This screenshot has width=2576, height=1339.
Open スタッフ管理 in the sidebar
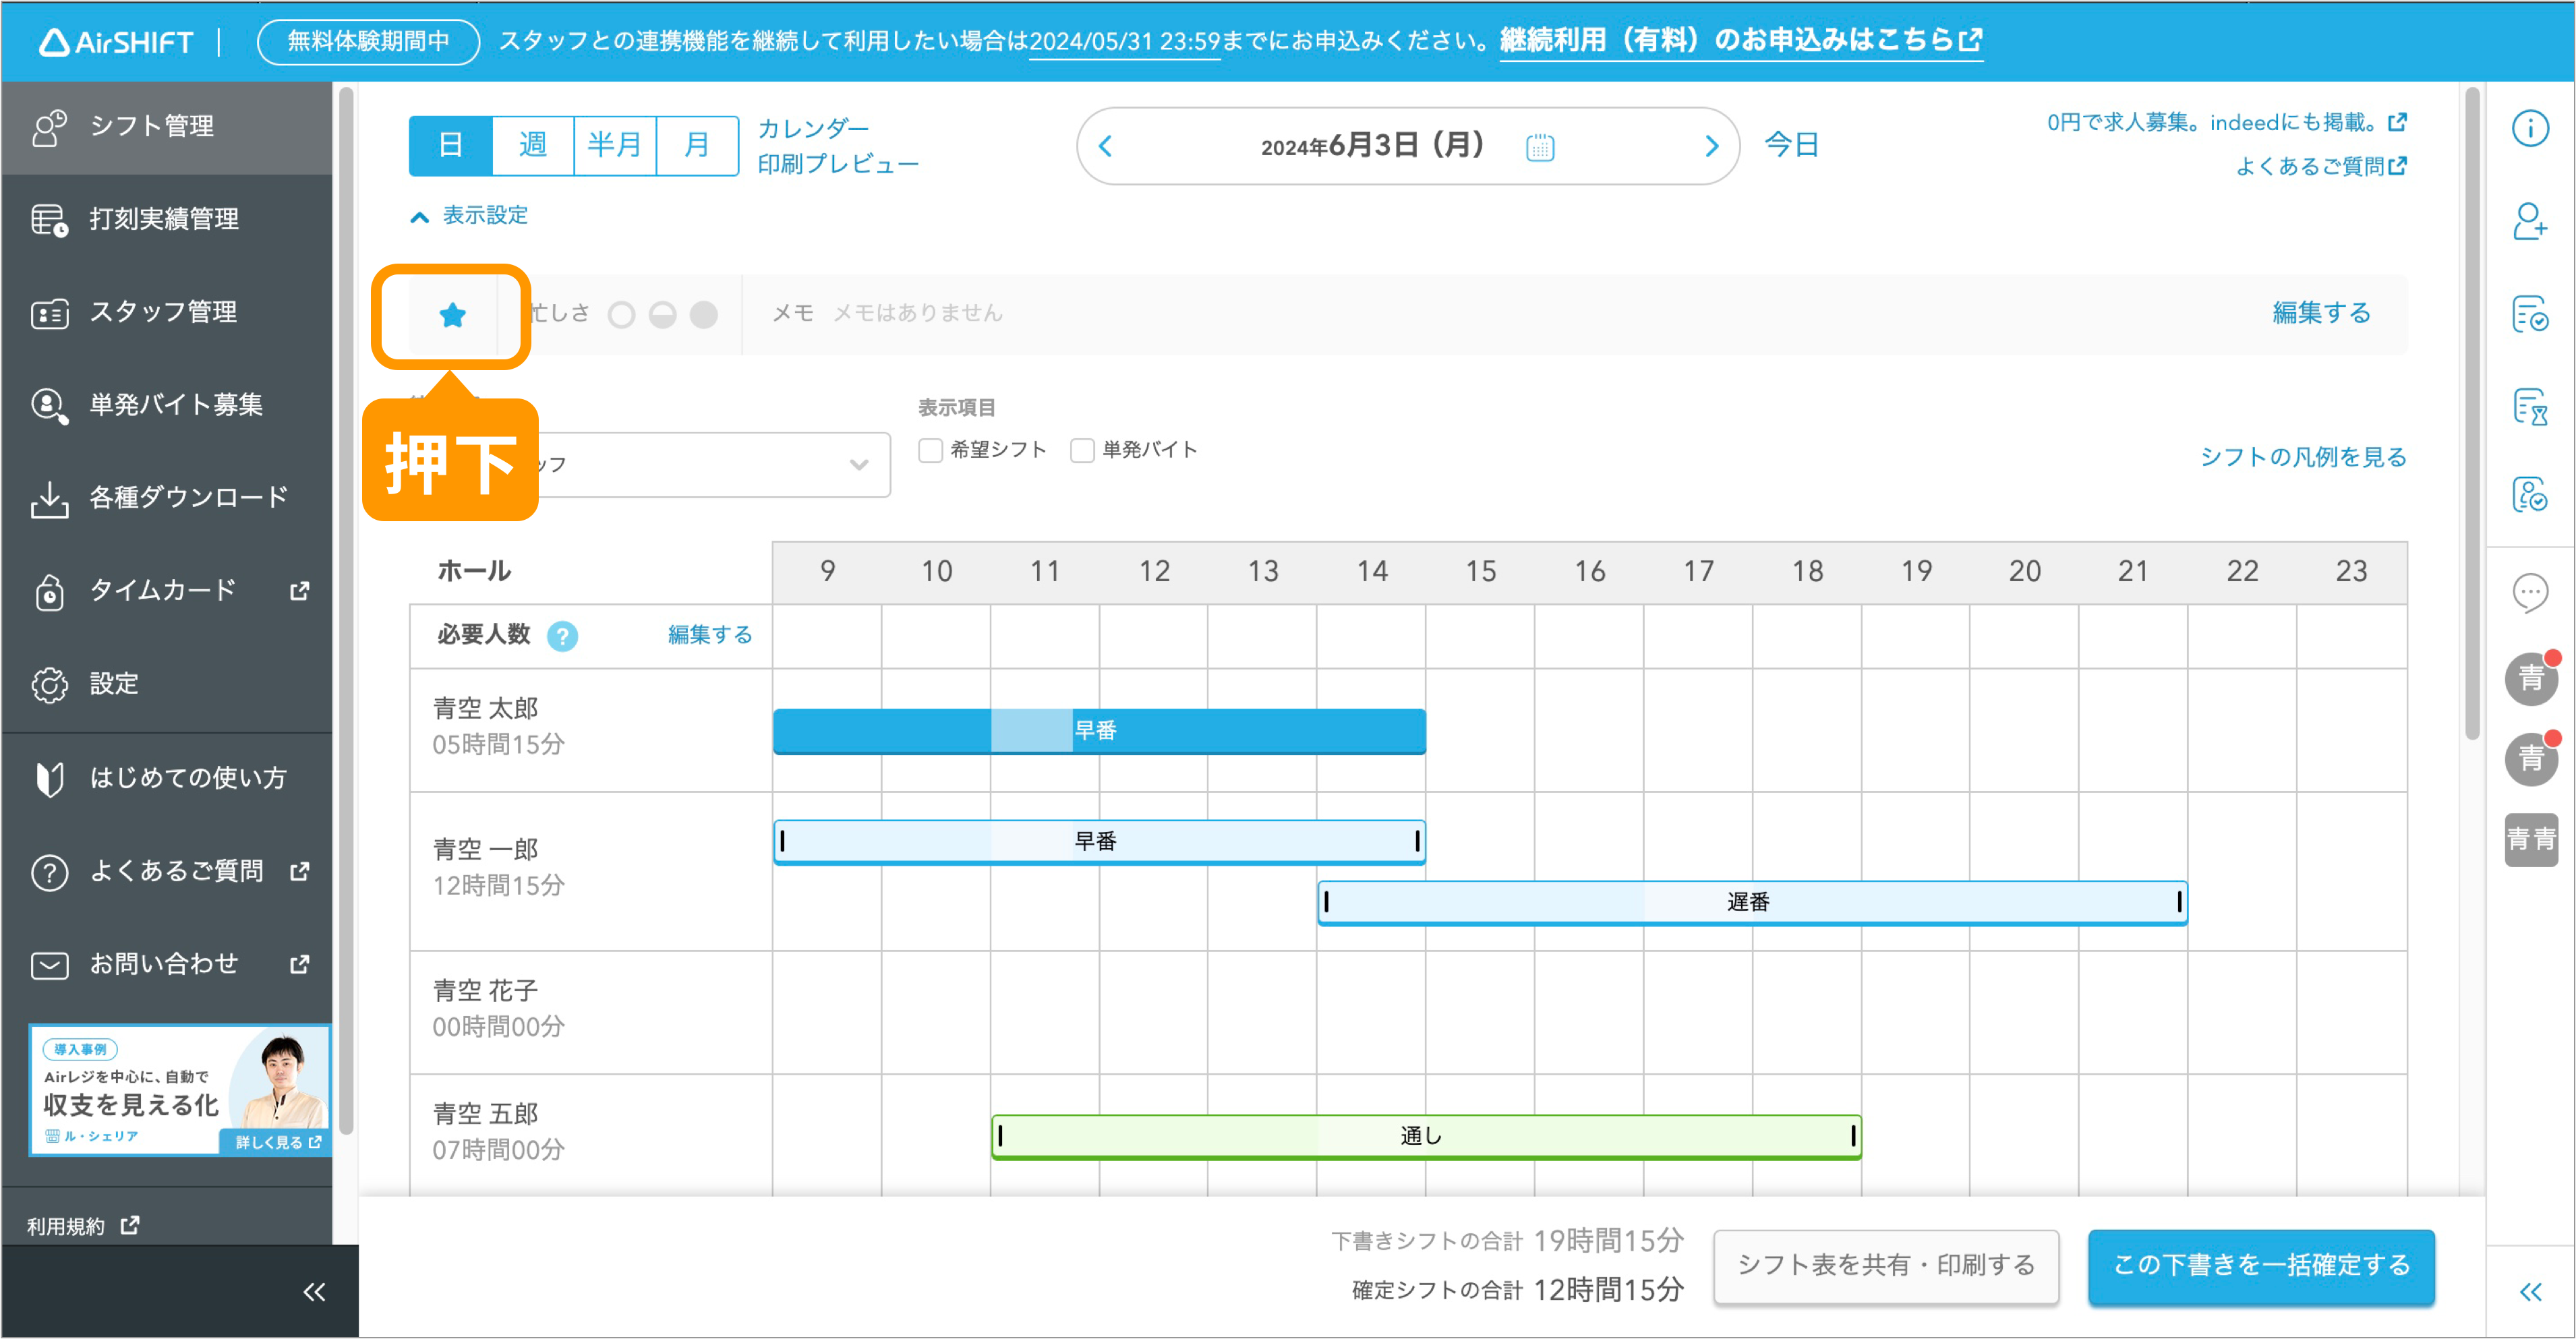[x=166, y=313]
